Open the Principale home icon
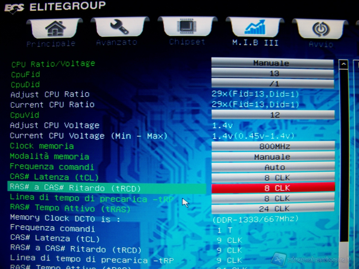Image resolution: width=359 pixels, height=269 pixels. coord(55,29)
